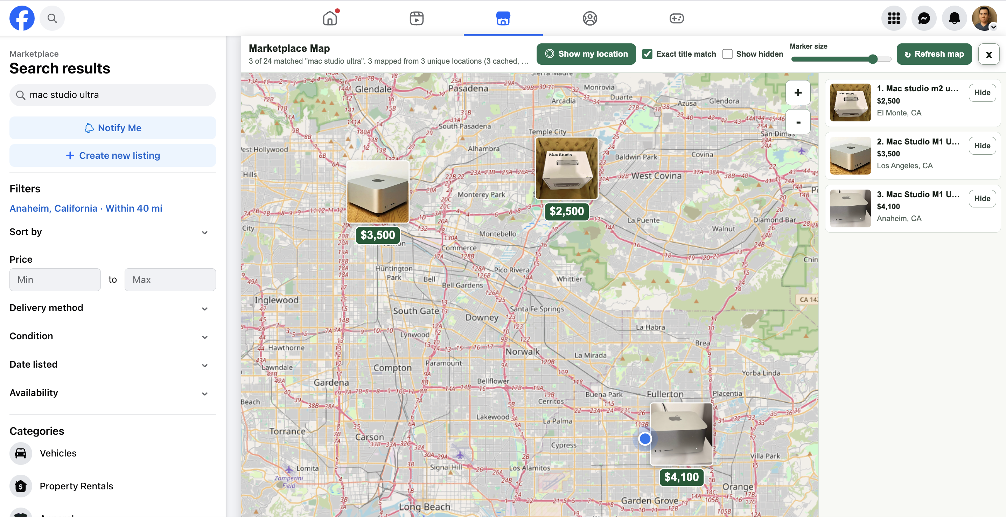Open listing 3 thumbnail, Anaheim
Screen dimensions: 1006x517
[850, 208]
